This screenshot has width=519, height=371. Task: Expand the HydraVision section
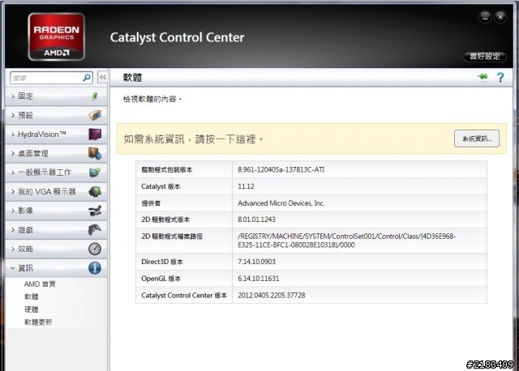coord(56,134)
